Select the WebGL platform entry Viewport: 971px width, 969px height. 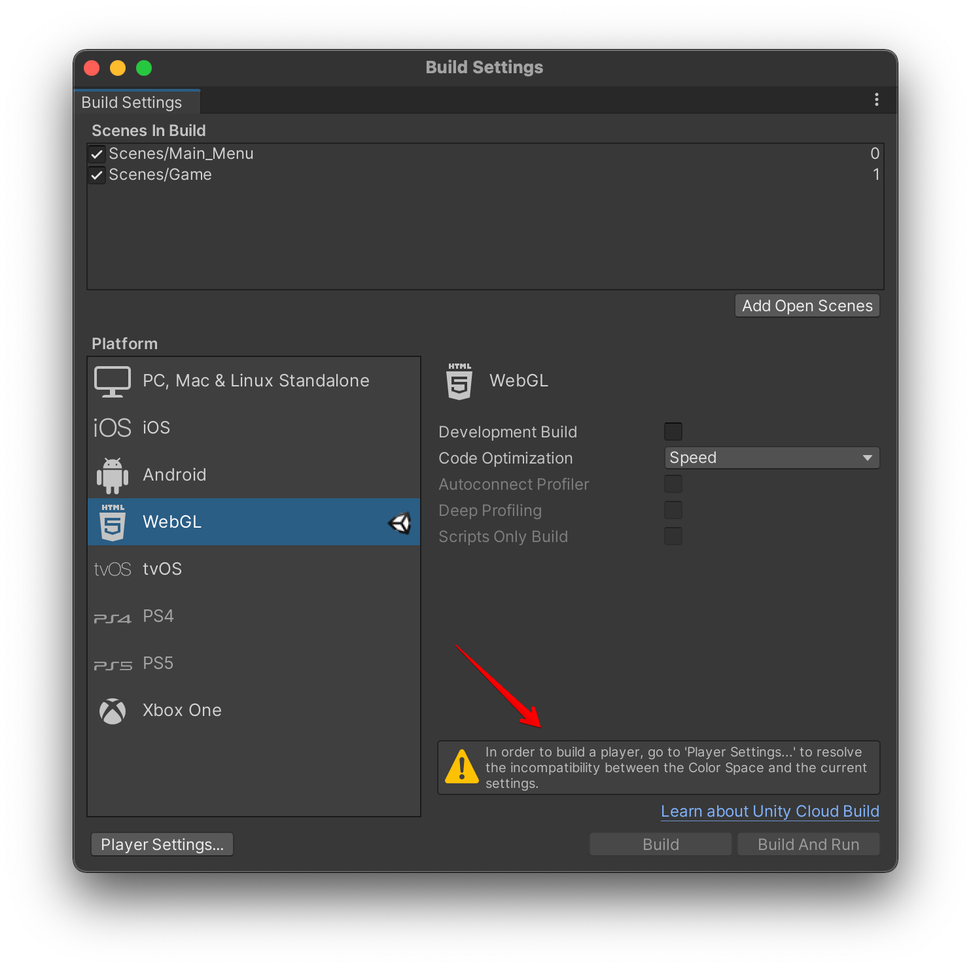(x=254, y=522)
